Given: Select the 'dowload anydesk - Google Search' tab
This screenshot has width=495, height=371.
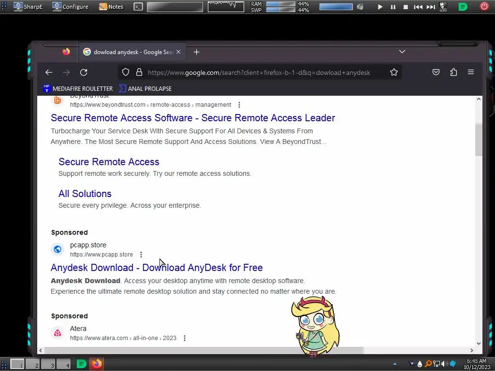Looking at the screenshot, I should (x=132, y=52).
